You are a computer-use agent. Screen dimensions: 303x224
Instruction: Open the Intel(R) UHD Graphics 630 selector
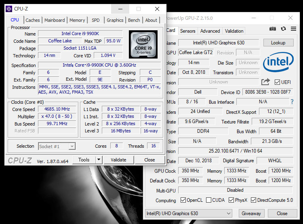pos(188,214)
